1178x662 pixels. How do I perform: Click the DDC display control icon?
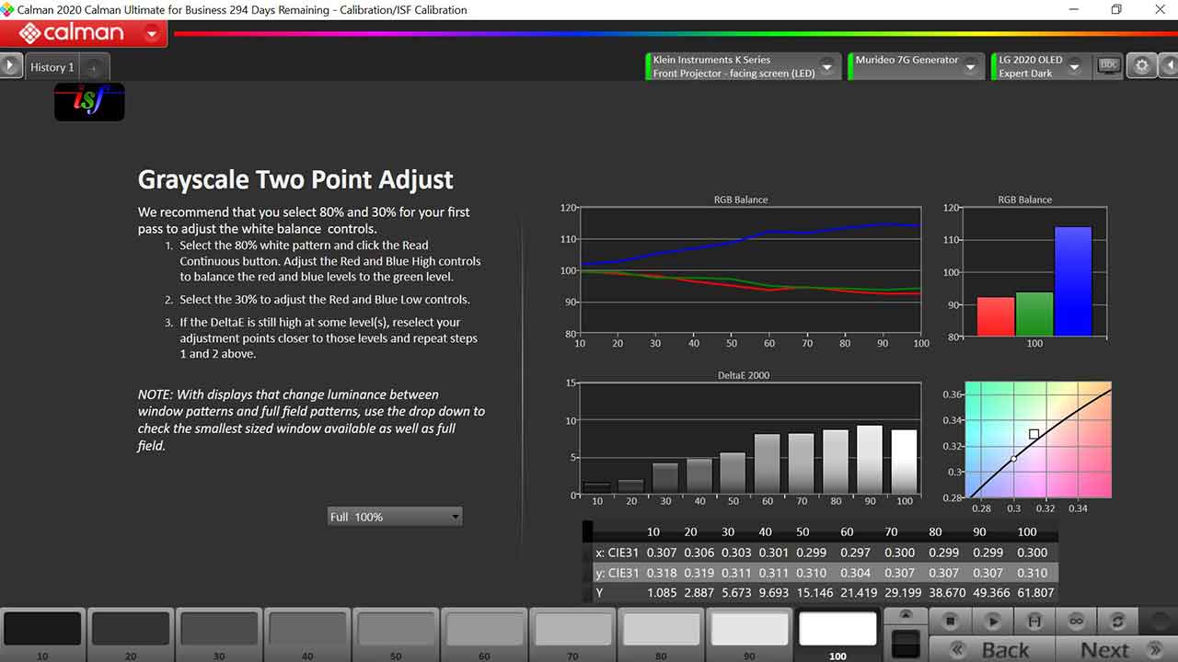[x=1108, y=65]
